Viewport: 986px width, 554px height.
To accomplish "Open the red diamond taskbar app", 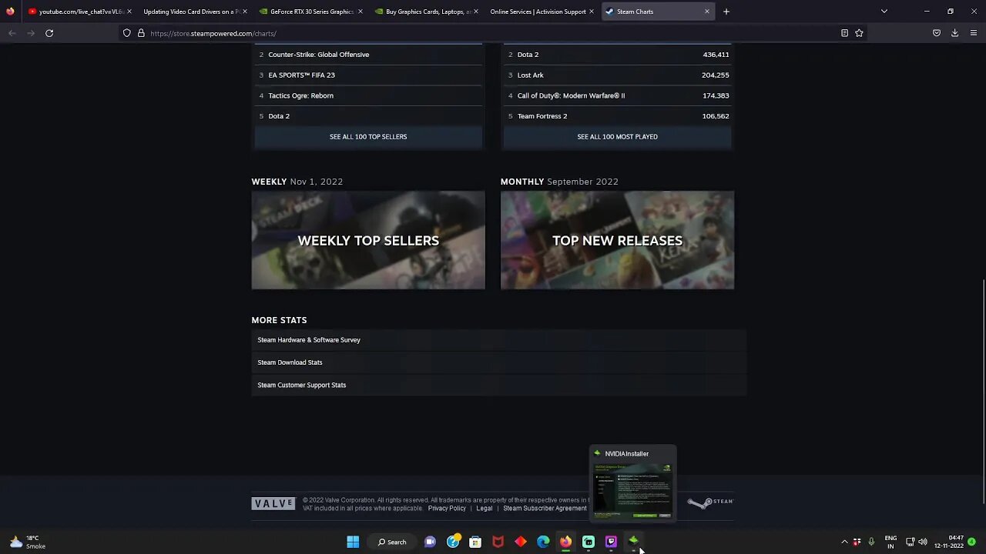I will (x=521, y=542).
